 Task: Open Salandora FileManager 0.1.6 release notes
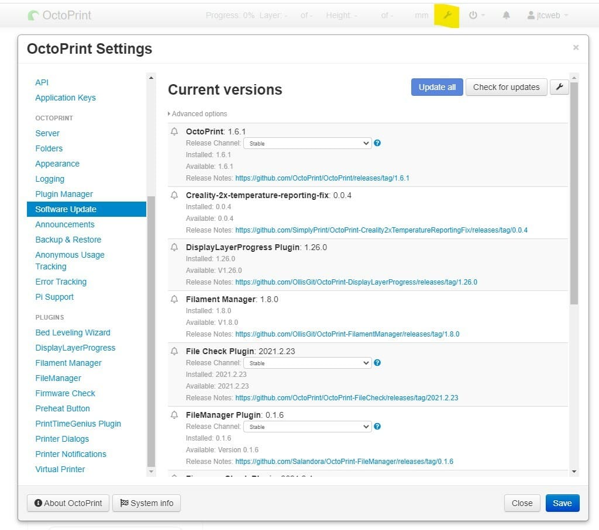[344, 462]
